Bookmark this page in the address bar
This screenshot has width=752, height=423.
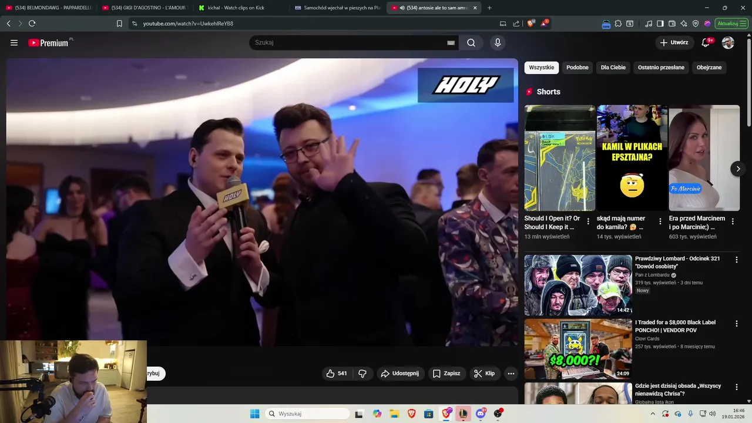coord(119,23)
